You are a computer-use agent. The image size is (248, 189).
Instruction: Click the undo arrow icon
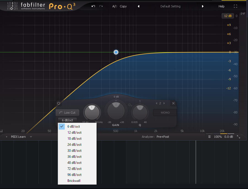pos(93,6)
